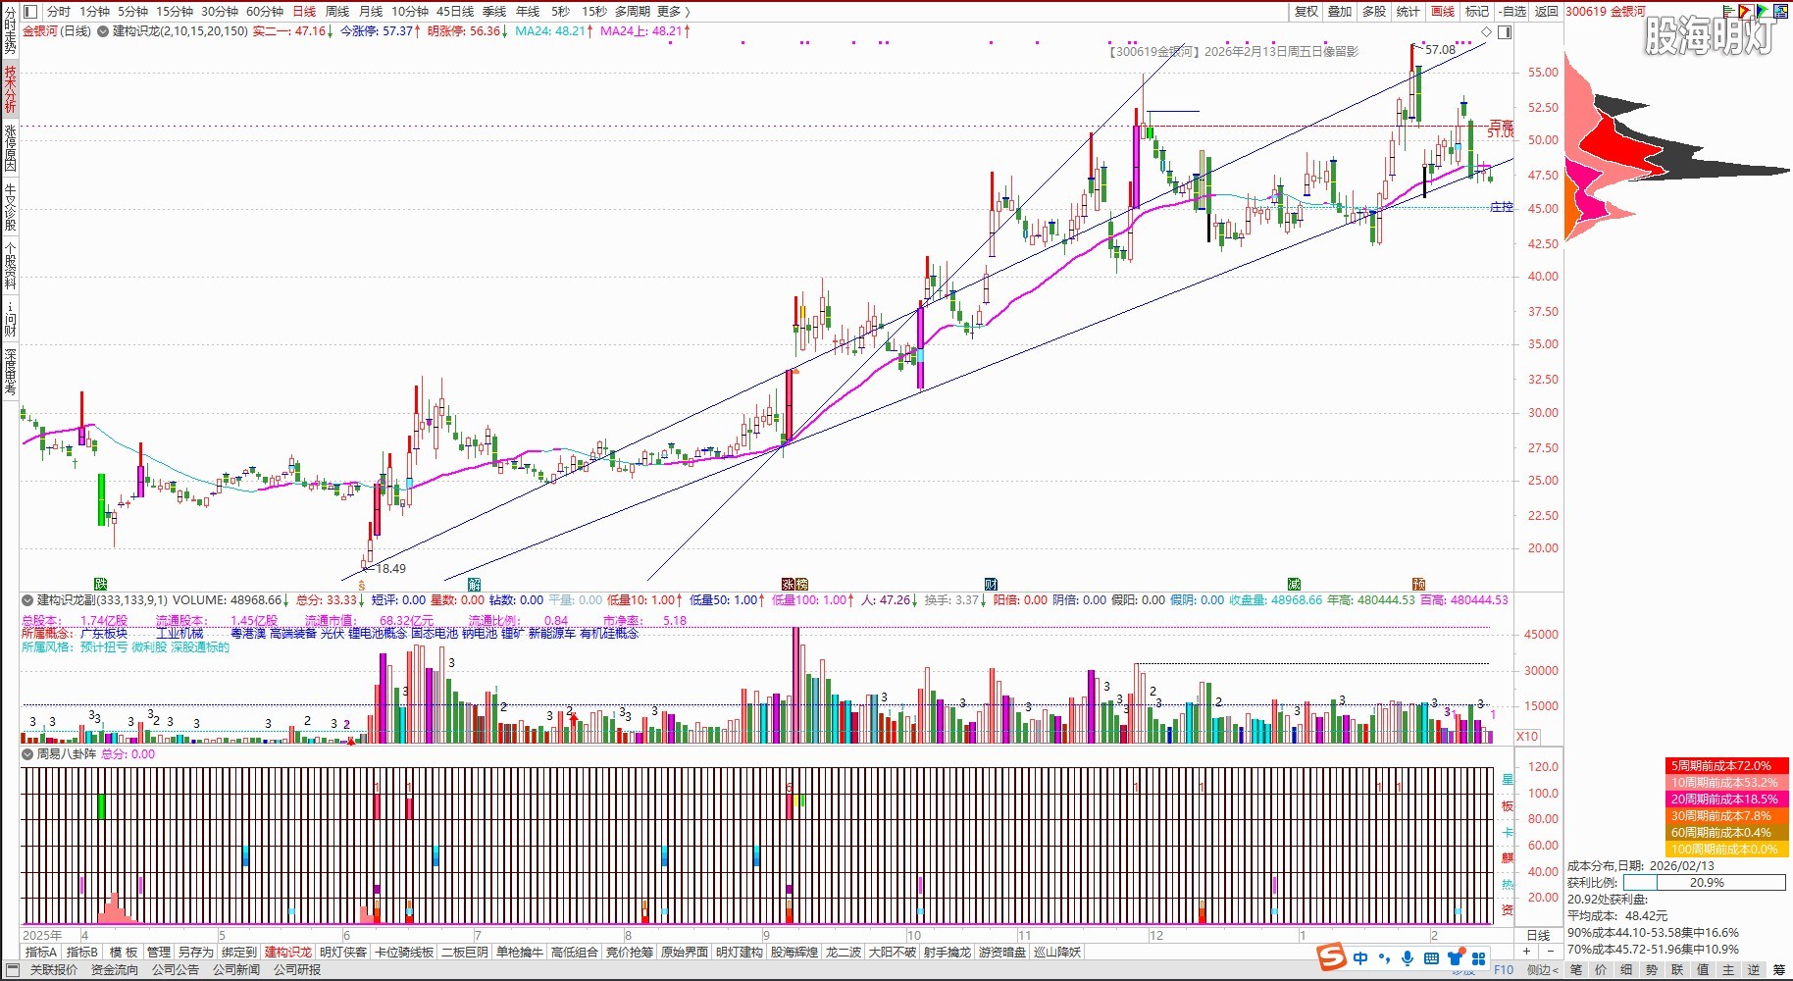
Task: Click the diamond icon at chart top-right
Action: coord(1486,32)
